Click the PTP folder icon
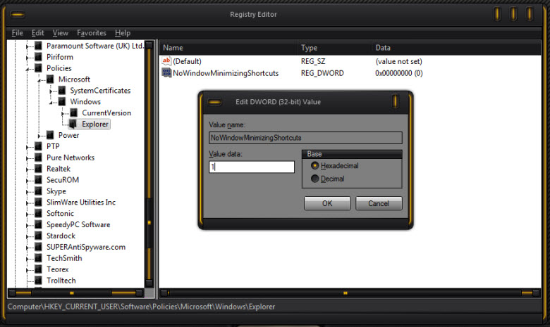Screen dimensions: 550x327 click(39, 146)
